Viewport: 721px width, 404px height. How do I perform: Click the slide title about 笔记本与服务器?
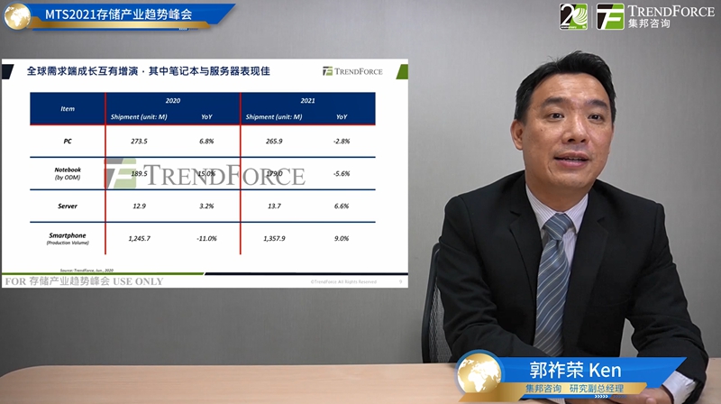click(149, 69)
